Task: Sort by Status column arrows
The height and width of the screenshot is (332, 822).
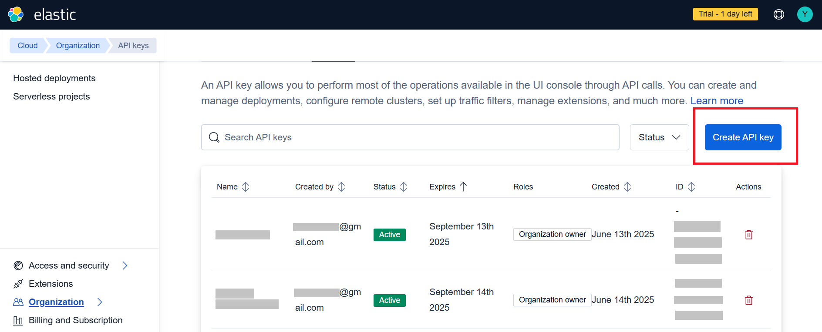Action: (x=404, y=187)
